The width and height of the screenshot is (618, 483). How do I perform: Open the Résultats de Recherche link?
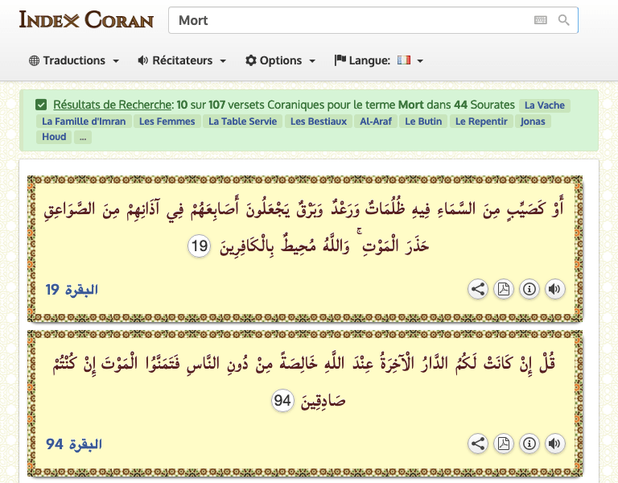113,105
